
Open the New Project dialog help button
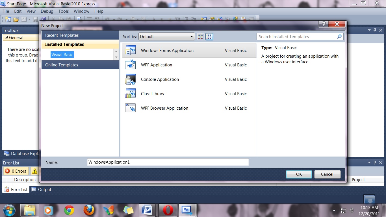pyautogui.click(x=323, y=24)
